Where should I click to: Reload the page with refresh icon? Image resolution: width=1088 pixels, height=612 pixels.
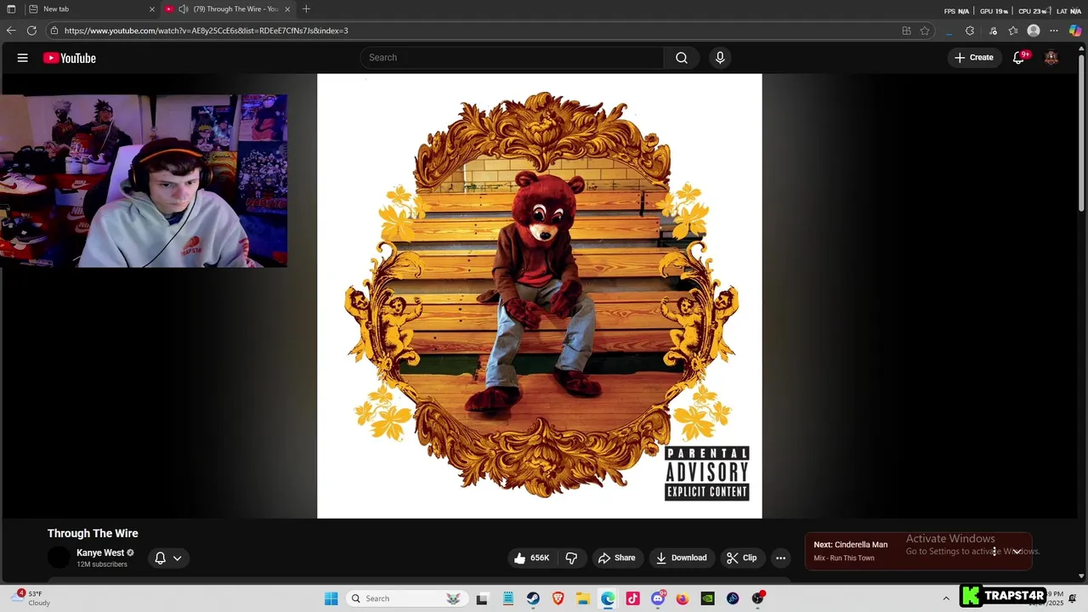click(x=31, y=31)
